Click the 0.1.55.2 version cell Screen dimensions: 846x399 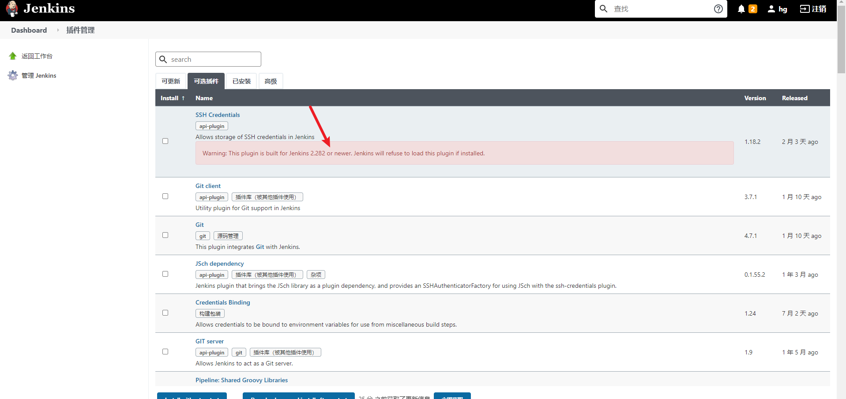755,275
